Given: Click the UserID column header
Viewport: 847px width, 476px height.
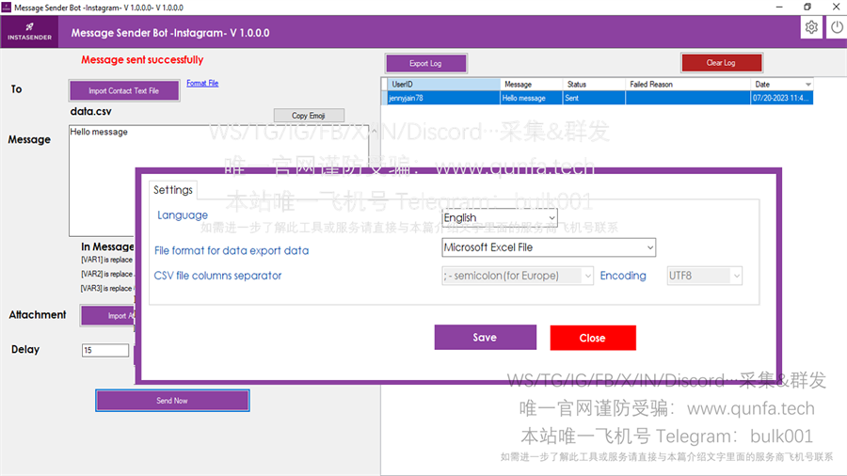Looking at the screenshot, I should [x=443, y=84].
